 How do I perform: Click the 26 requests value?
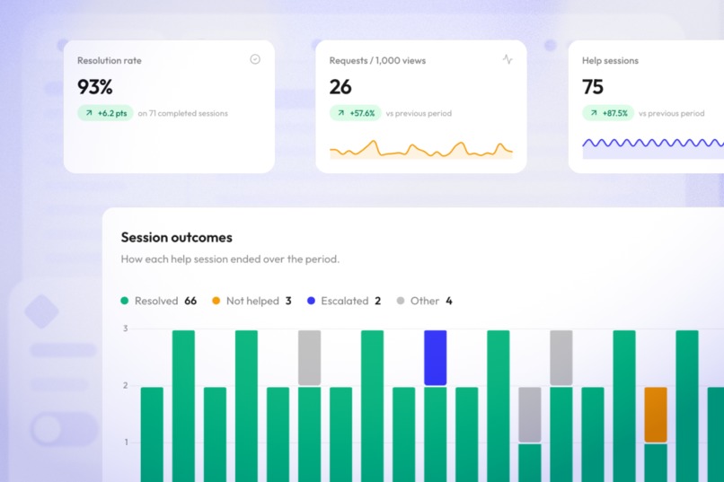[x=340, y=87]
